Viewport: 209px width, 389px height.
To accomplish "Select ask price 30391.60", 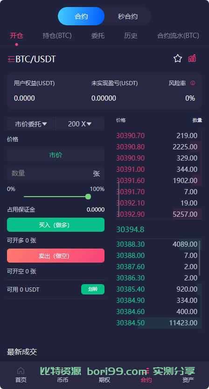I will point(130,181).
